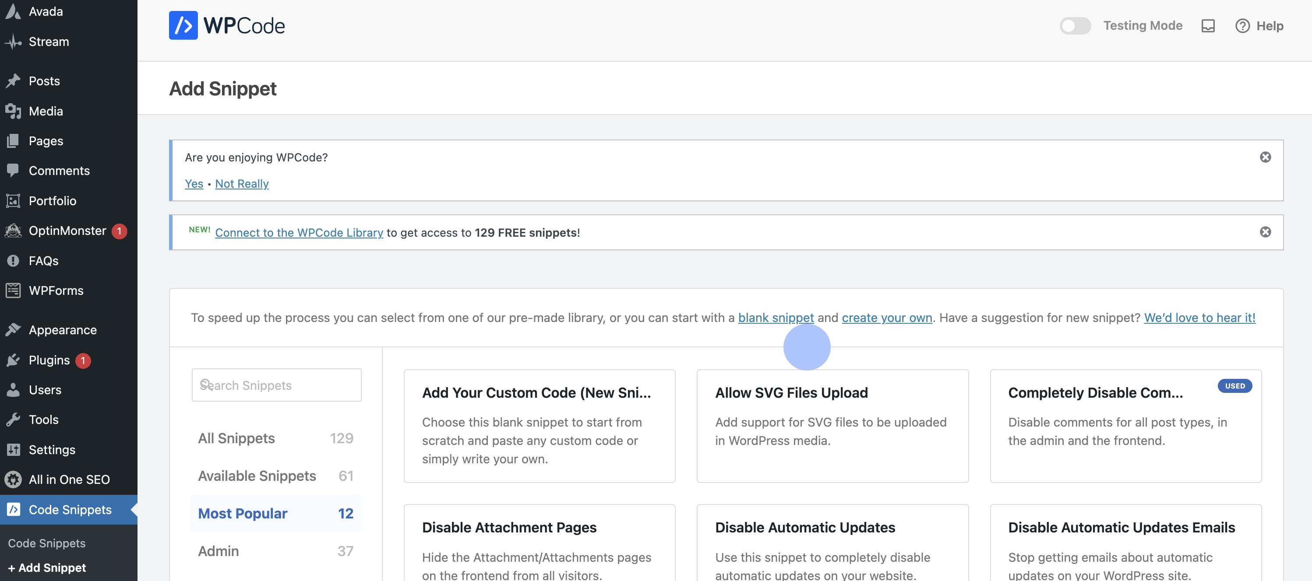Click the Portfolio icon
Image resolution: width=1312 pixels, height=581 pixels.
click(x=13, y=200)
